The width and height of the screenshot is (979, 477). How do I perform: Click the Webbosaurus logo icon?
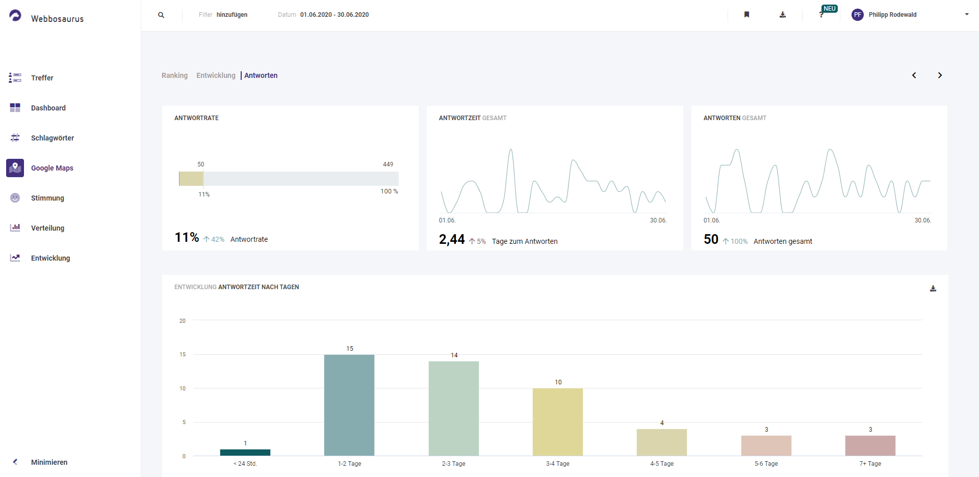click(x=15, y=16)
